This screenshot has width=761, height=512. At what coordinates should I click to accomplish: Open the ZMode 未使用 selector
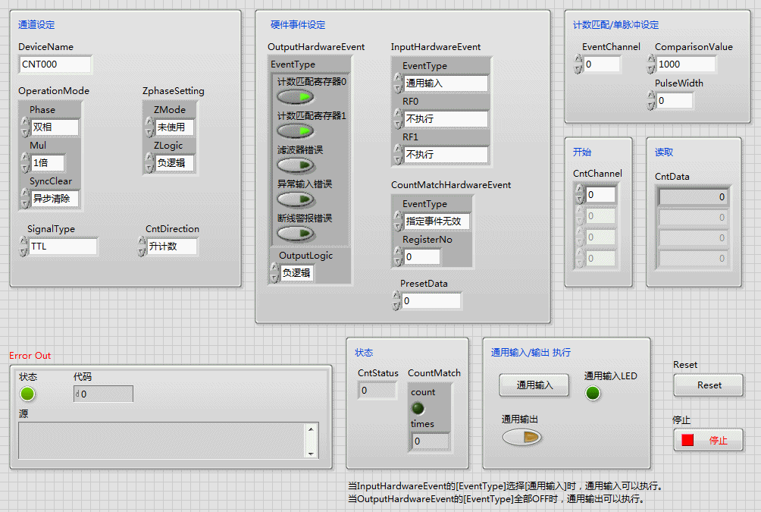pyautogui.click(x=174, y=127)
